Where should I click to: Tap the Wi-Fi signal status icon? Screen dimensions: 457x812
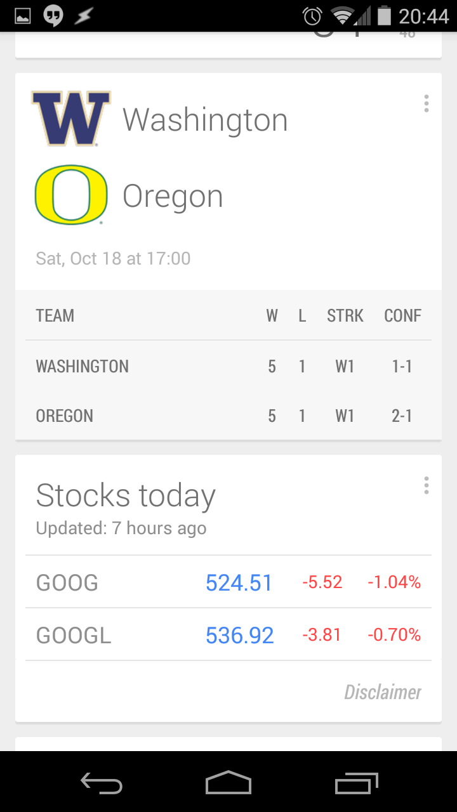point(343,16)
